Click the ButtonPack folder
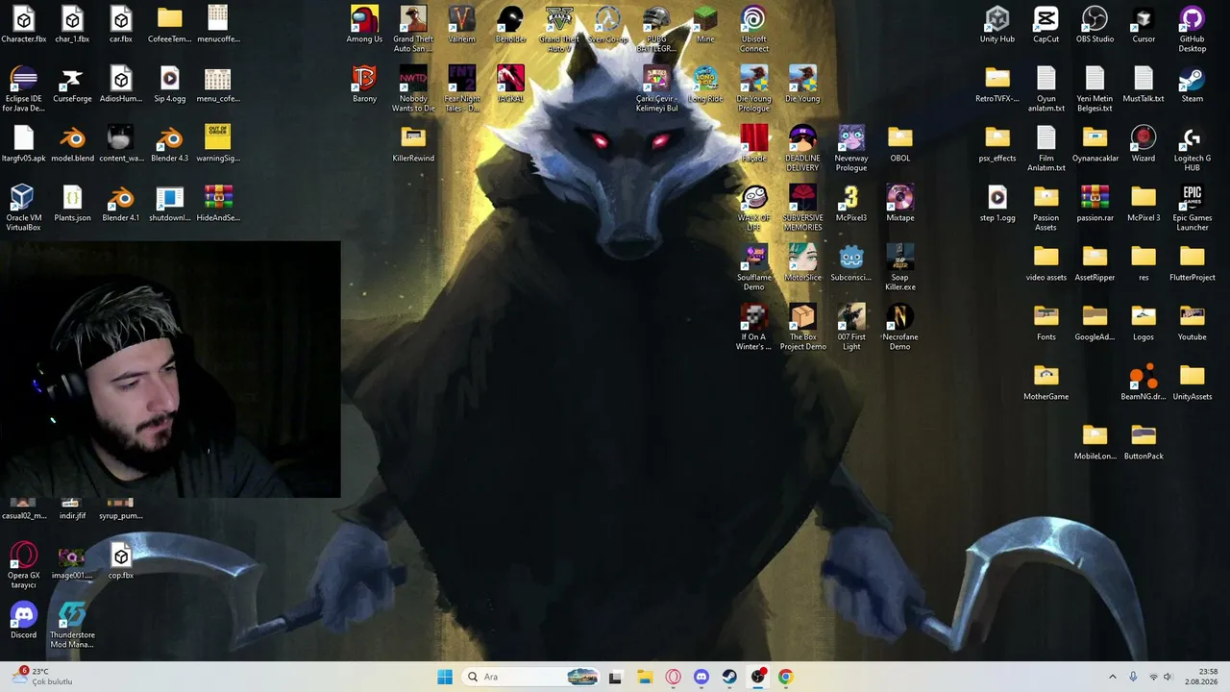This screenshot has width=1230, height=692. [1144, 442]
